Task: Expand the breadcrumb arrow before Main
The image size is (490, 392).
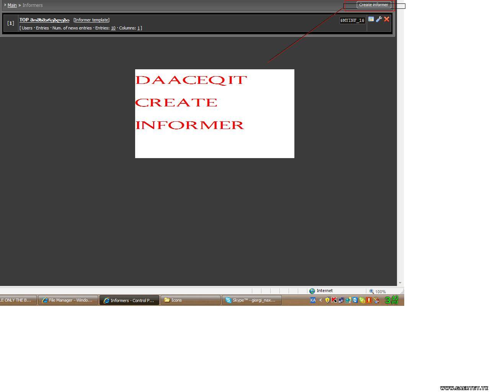Action: (x=5, y=5)
